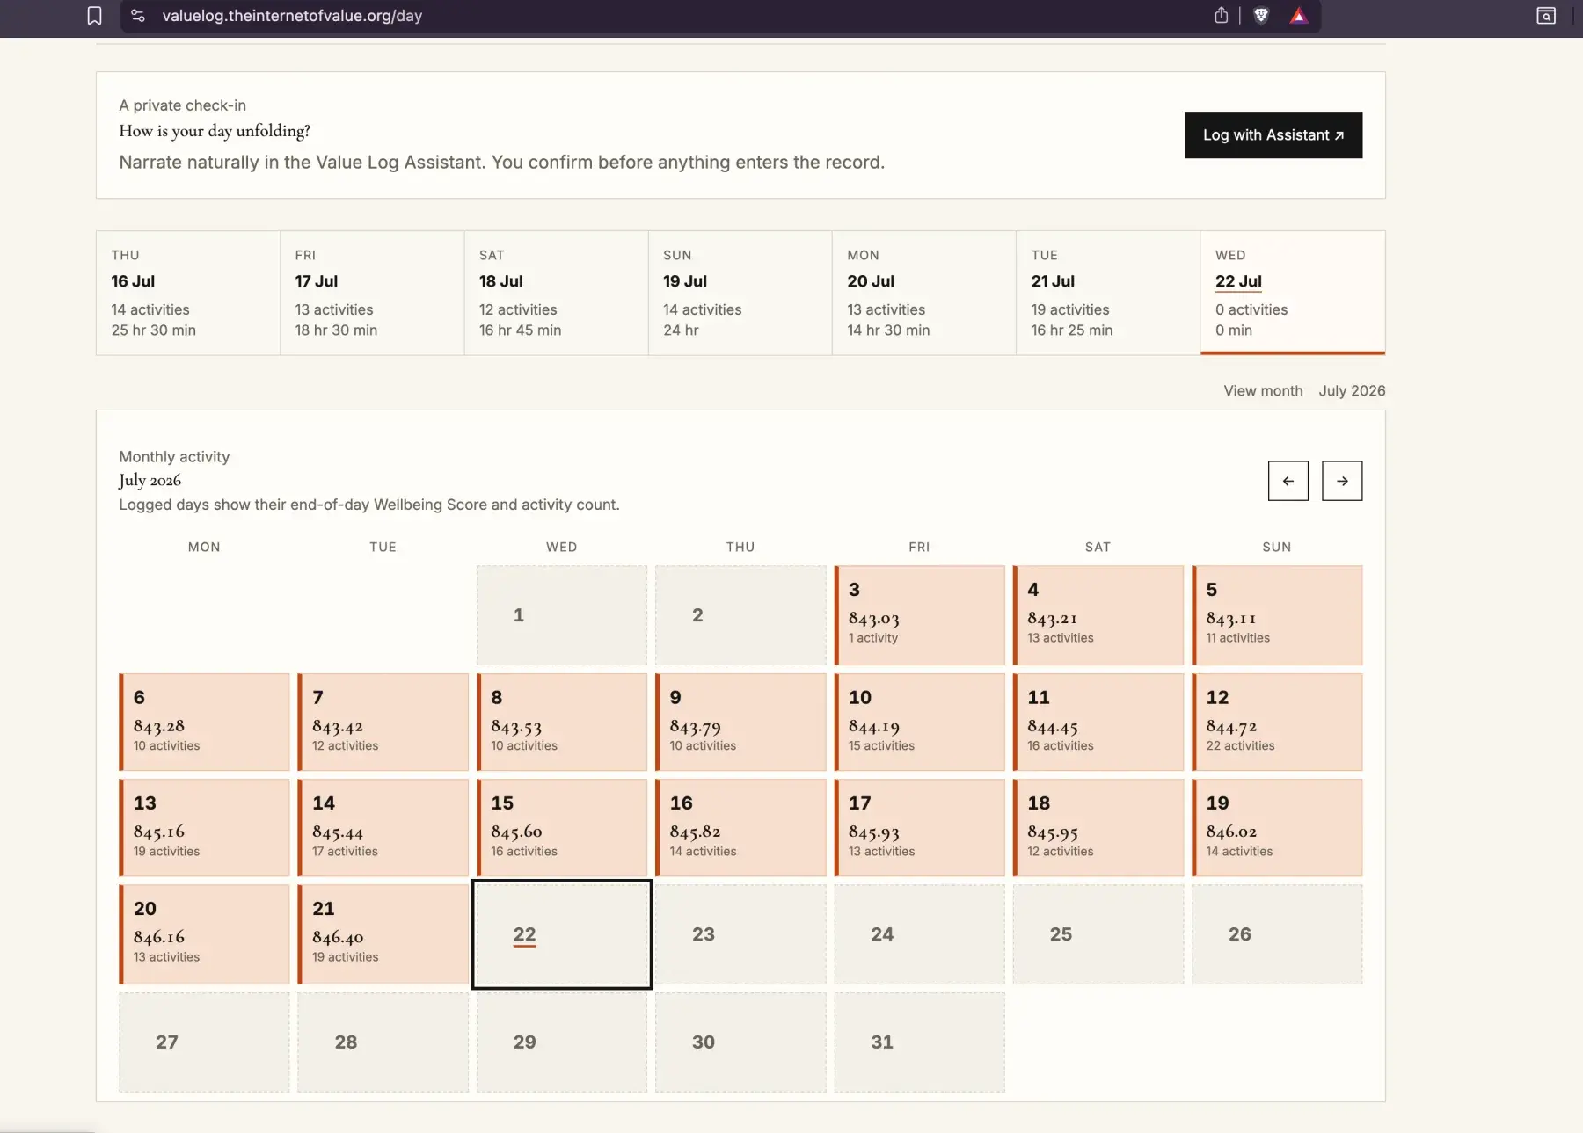Select July 31 calendar cell

[919, 1042]
